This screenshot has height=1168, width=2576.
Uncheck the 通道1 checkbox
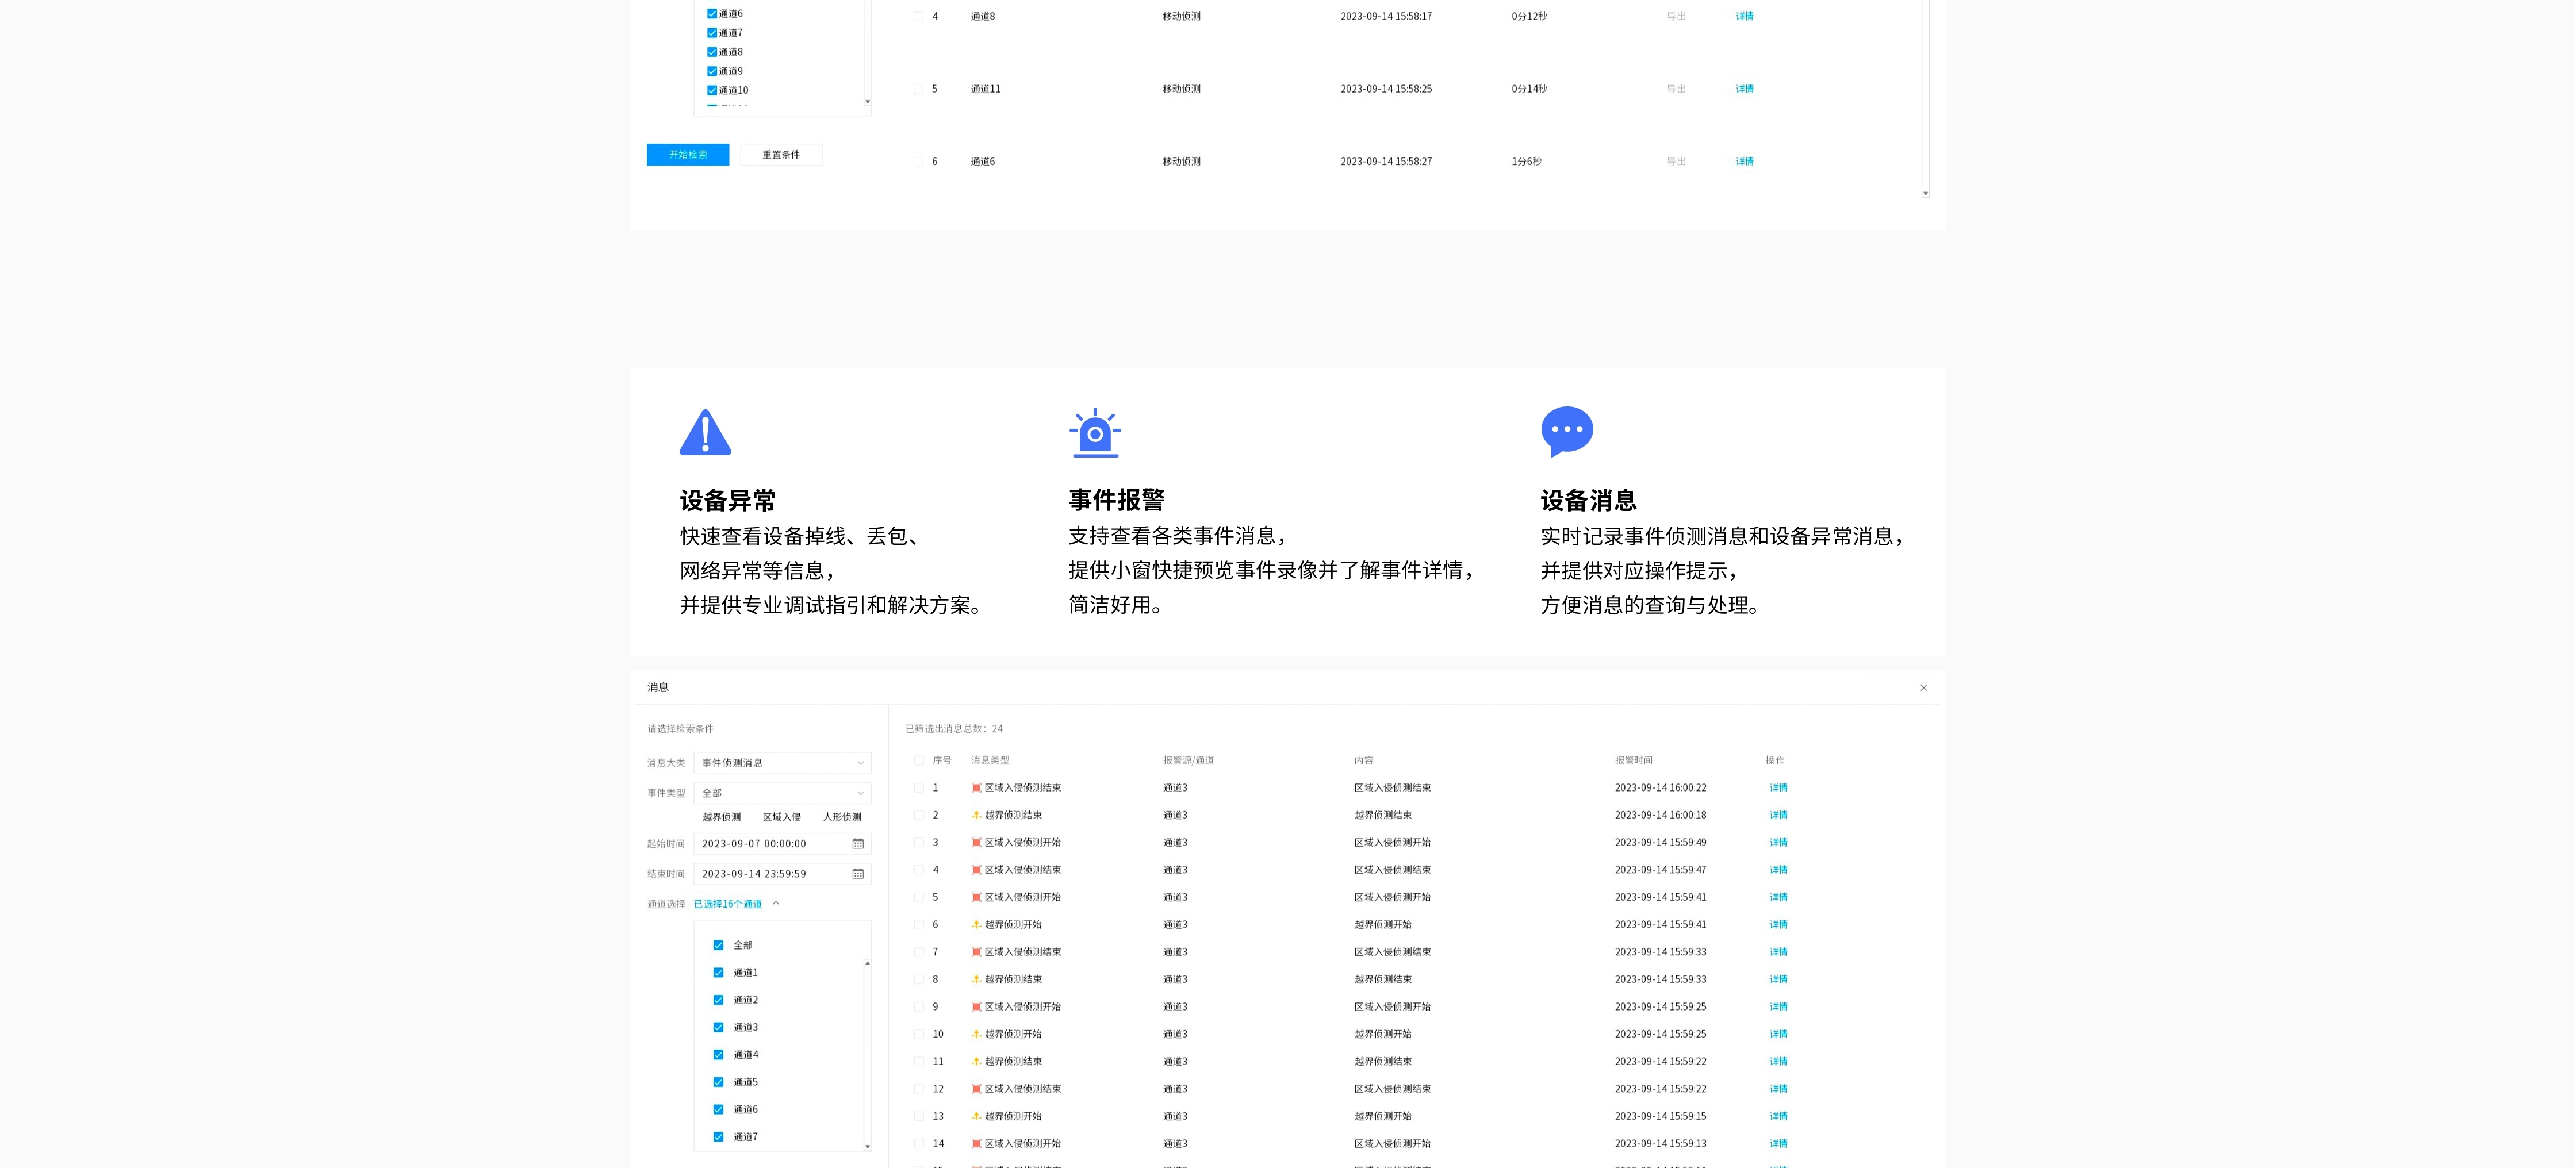(x=718, y=973)
